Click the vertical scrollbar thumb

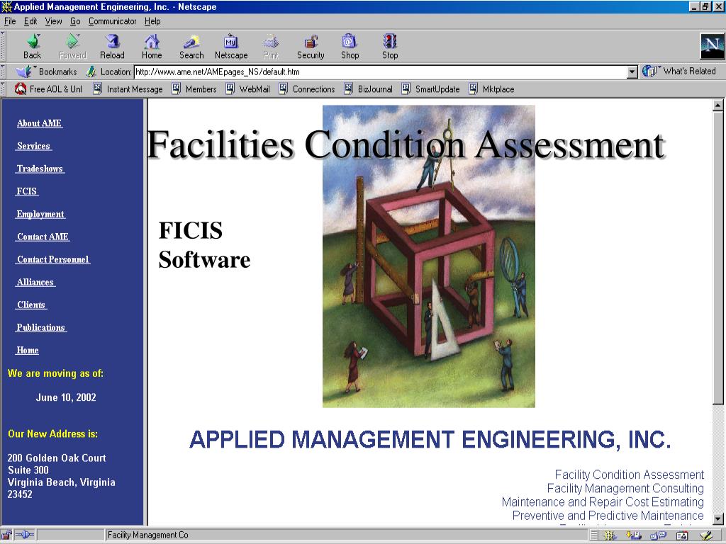(717, 258)
